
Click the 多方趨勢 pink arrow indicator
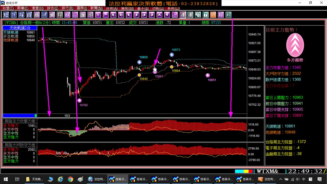point(295,45)
